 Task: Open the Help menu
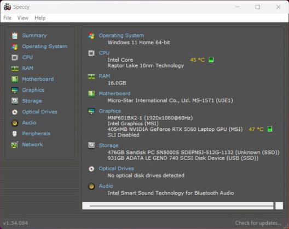40,18
